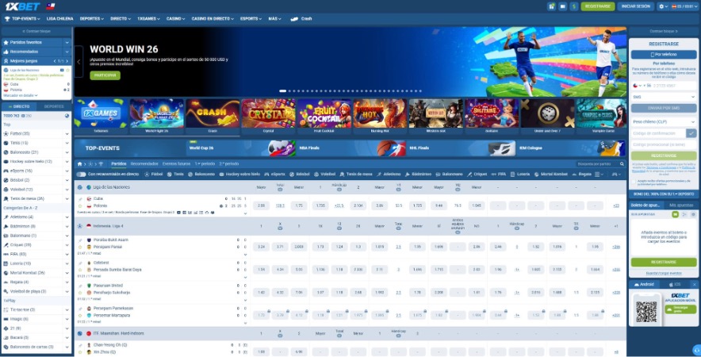The height and width of the screenshot is (357, 701).
Task: Open the SMS method dropdown
Action: click(x=664, y=97)
